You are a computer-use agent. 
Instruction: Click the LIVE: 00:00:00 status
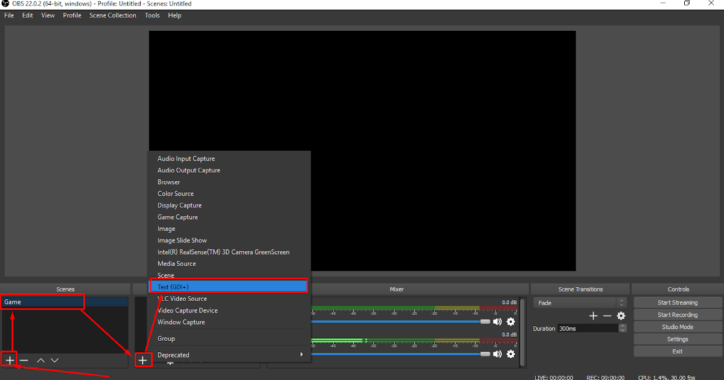click(x=554, y=377)
